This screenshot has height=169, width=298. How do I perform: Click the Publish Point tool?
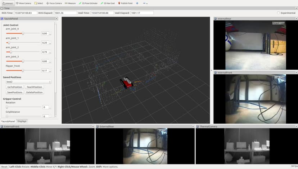(x=126, y=3)
